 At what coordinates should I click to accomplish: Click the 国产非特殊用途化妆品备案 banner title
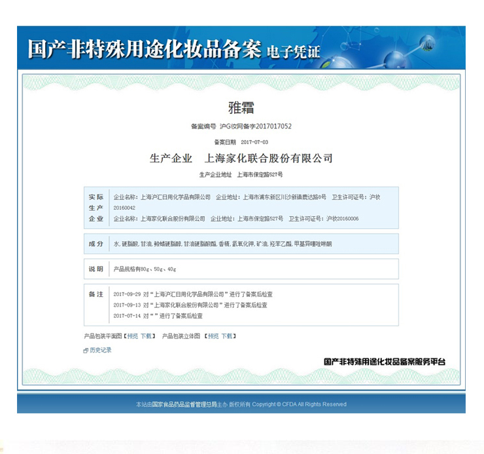click(145, 49)
